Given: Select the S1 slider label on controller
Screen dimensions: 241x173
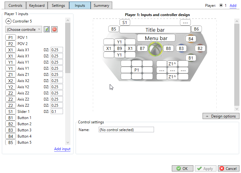Looking at the screenshot, I should click(x=124, y=23).
